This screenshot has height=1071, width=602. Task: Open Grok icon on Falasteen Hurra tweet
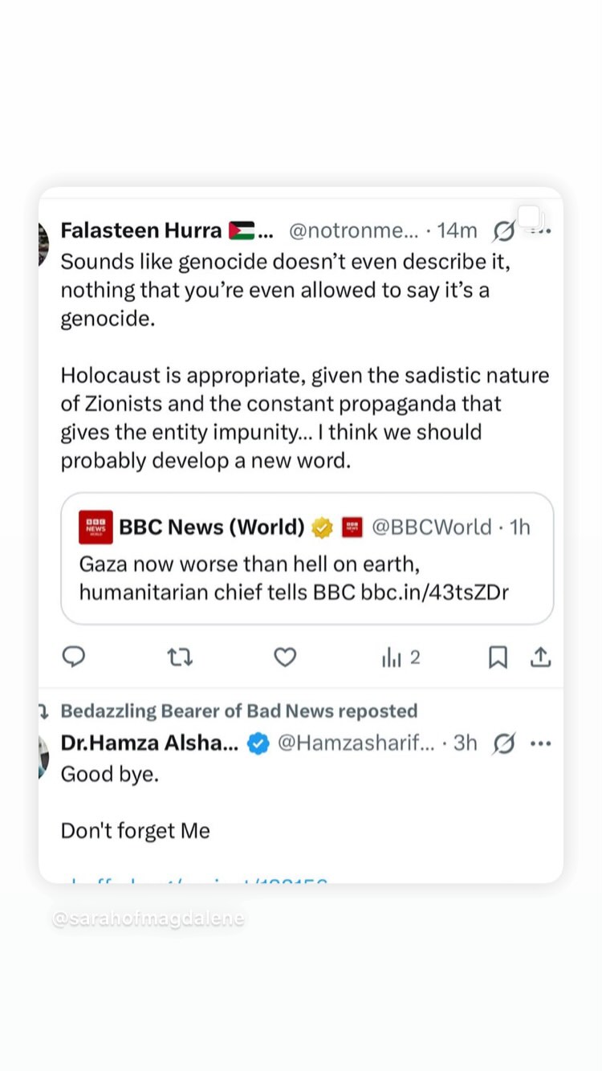[504, 231]
